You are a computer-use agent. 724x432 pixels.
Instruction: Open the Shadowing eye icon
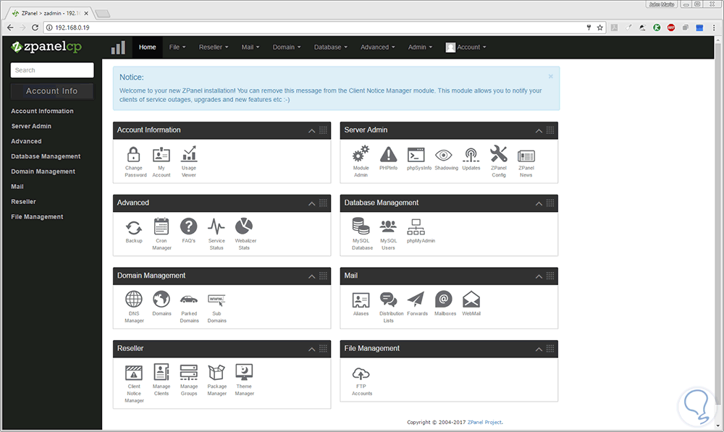pos(444,155)
